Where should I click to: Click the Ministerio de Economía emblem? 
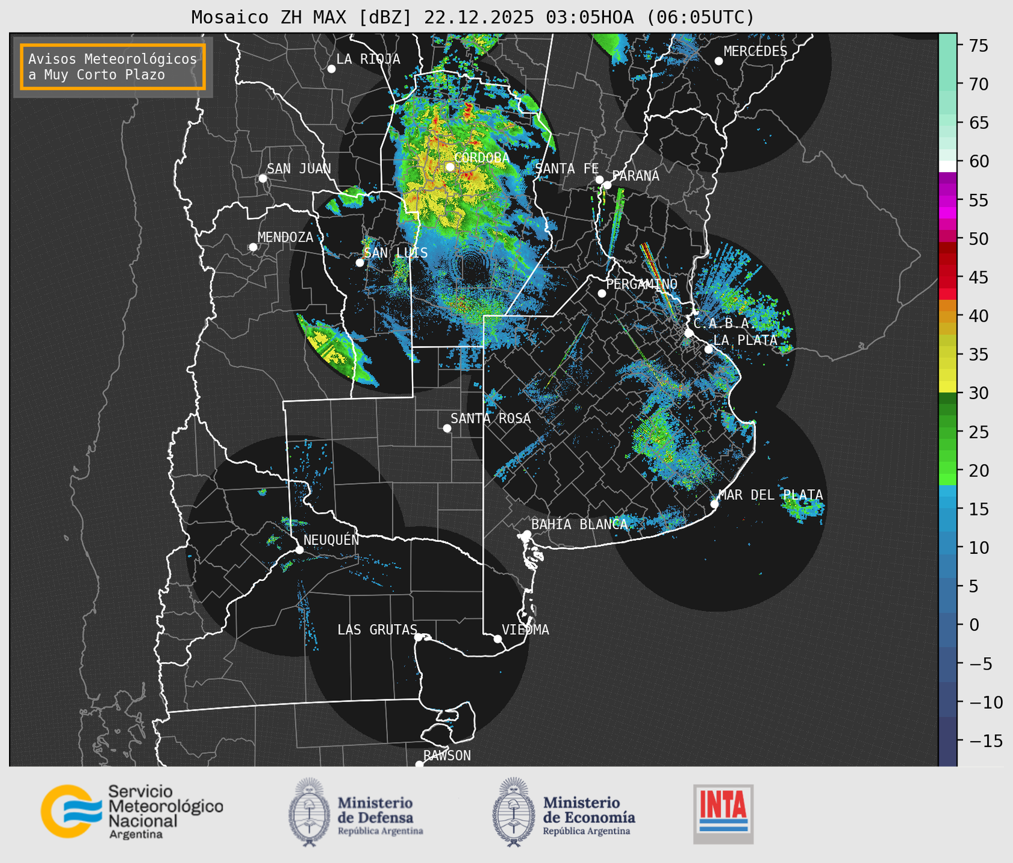point(513,812)
